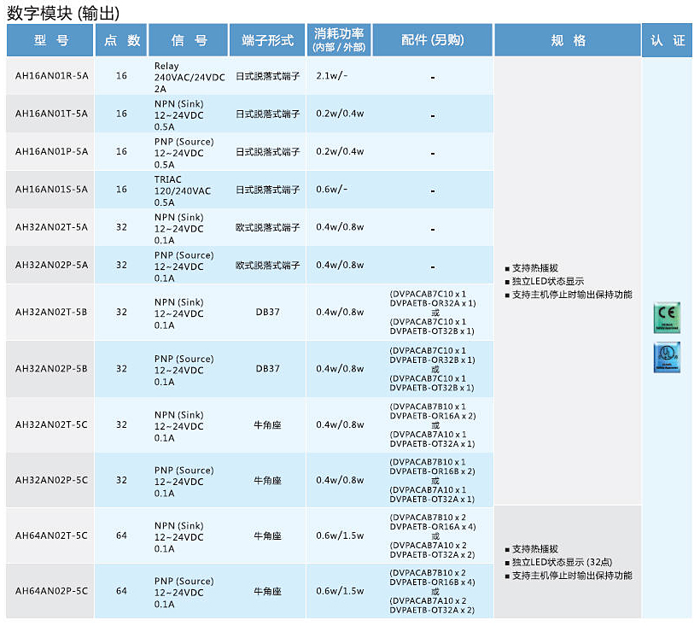Select model AH64AN02T-5C
This screenshot has height=626, width=700.
(52, 535)
